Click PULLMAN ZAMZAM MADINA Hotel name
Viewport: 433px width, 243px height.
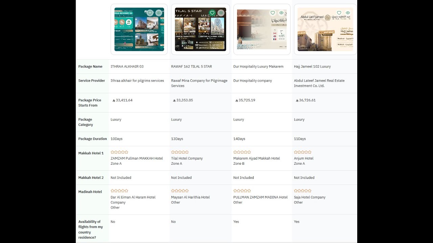(x=260, y=197)
